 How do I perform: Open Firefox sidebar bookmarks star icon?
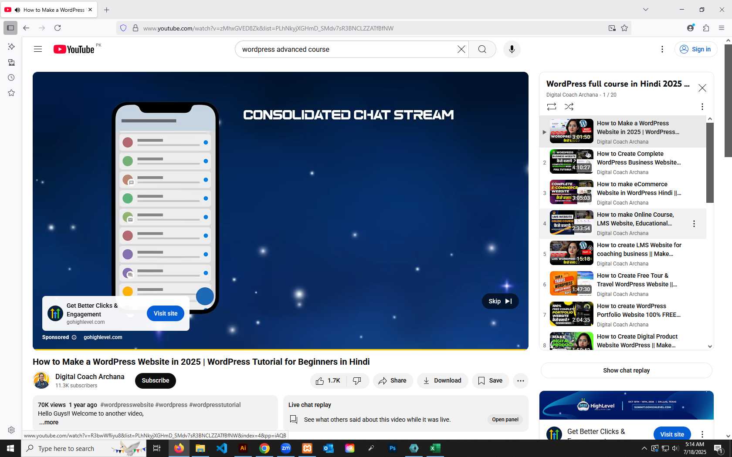tap(11, 93)
